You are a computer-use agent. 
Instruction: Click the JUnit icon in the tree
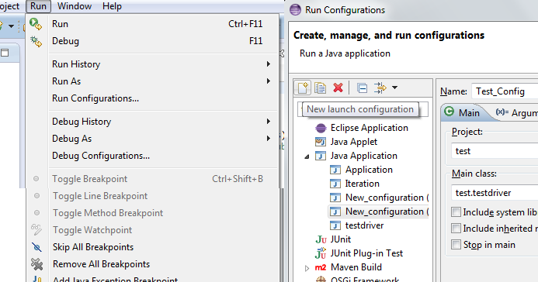(x=321, y=239)
